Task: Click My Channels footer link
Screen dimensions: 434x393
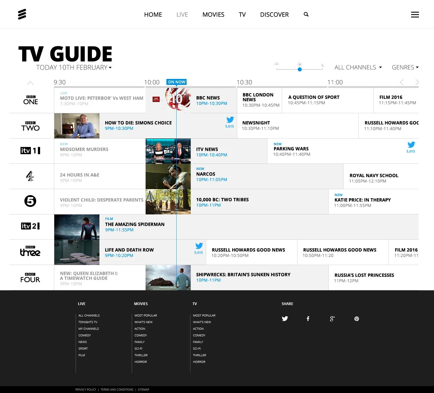Action: 89,329
